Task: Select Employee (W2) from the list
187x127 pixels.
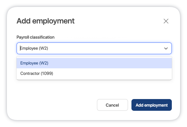Action: tap(94, 63)
